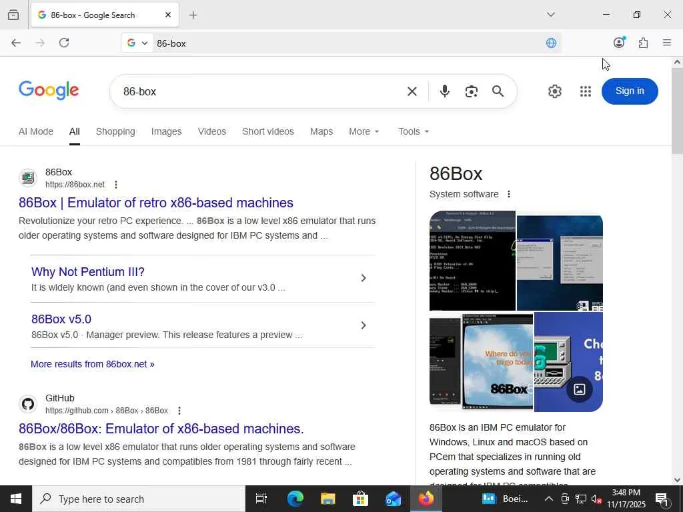Switch to Videos results tab

coord(211,131)
